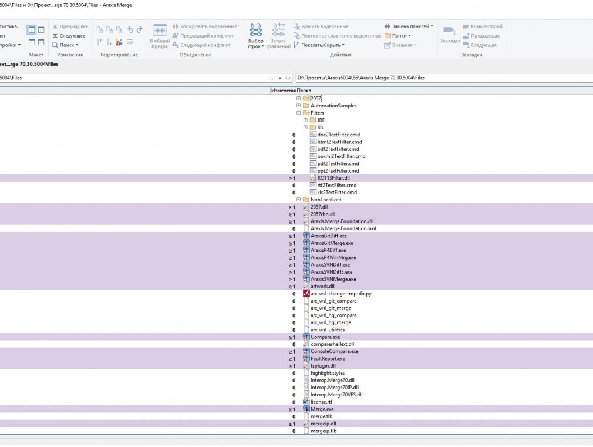Click the redo arrow icon
The height and width of the screenshot is (447, 593).
pyautogui.click(x=140, y=29)
